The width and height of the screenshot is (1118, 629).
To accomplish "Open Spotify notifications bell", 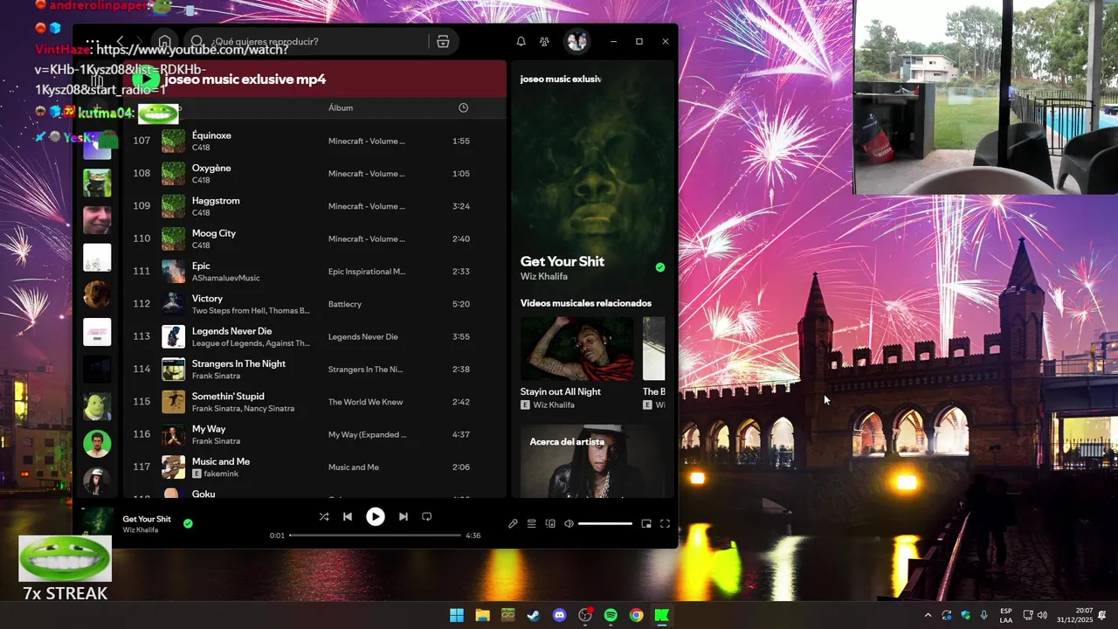I will coord(521,42).
